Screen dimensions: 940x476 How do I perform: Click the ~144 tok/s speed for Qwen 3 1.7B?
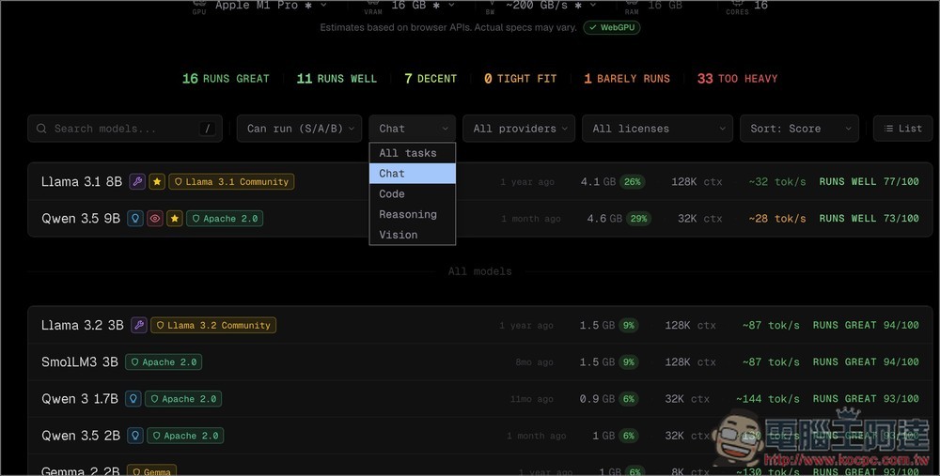coord(768,399)
